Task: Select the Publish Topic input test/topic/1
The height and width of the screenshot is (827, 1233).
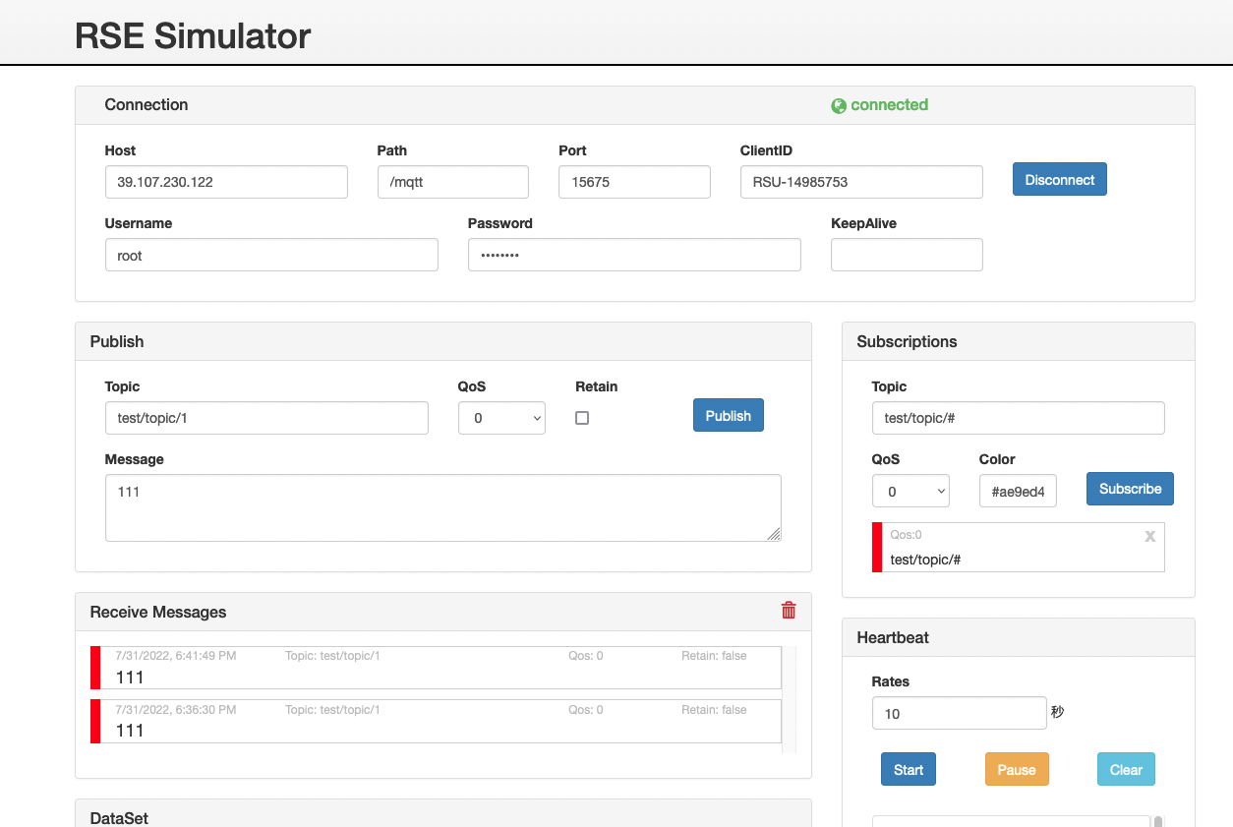Action: [266, 418]
